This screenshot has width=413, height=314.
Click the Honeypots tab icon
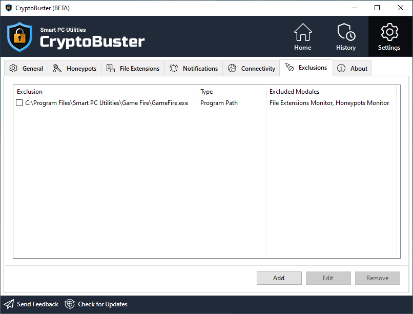click(57, 68)
